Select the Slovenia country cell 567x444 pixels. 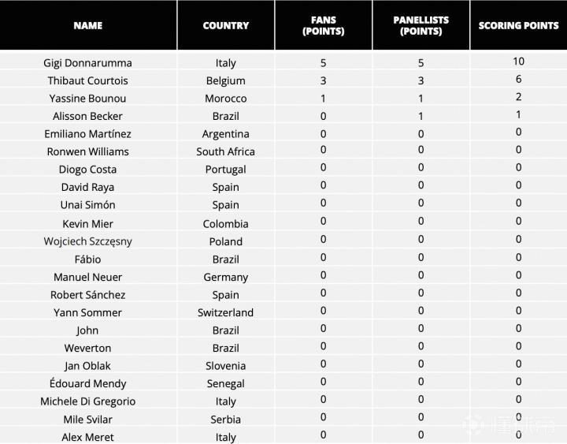226,365
